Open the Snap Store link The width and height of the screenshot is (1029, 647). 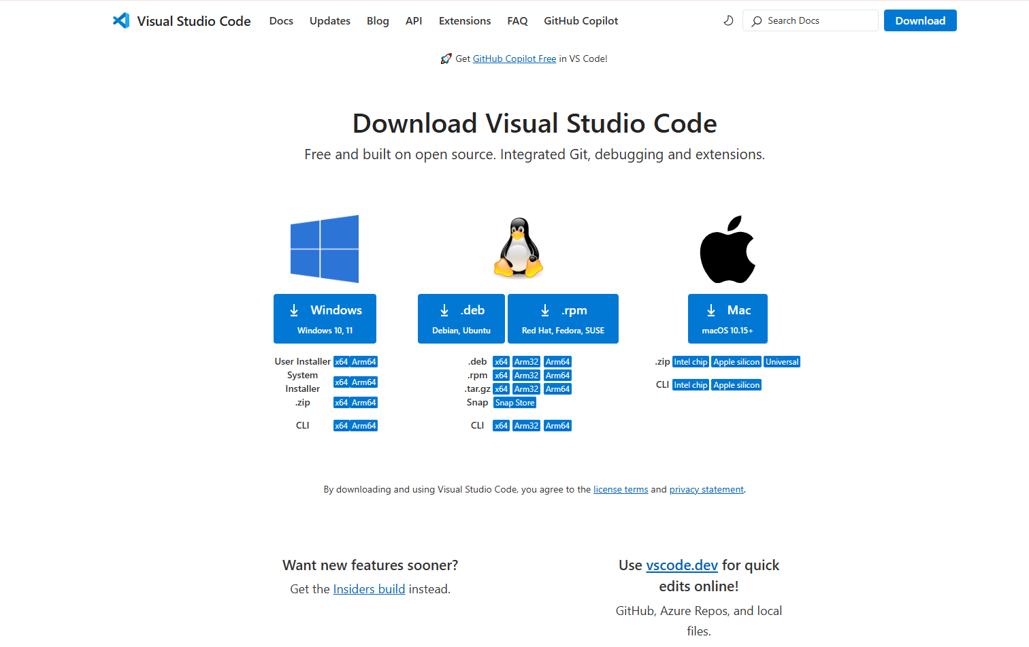[514, 403]
